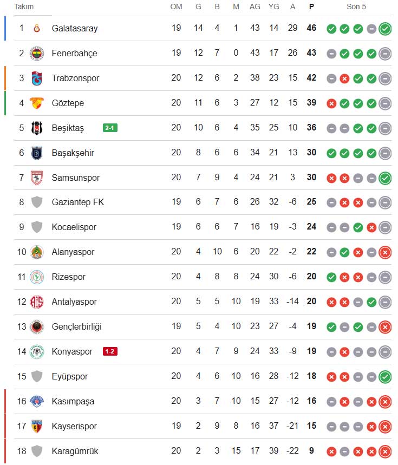Click the Galatasaray club logo

click(37, 28)
